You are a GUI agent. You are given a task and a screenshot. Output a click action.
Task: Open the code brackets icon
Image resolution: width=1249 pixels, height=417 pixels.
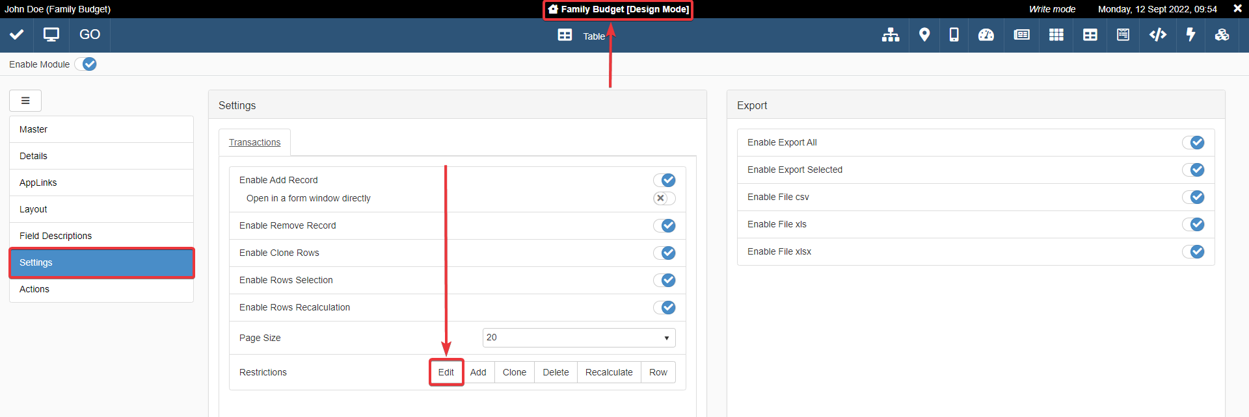coord(1157,35)
